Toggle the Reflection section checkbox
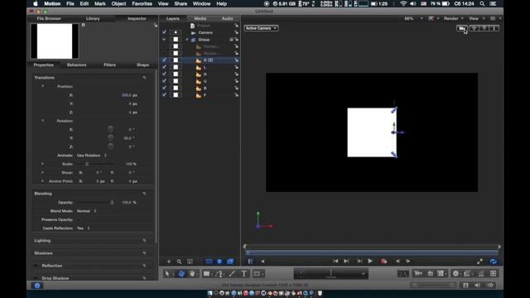The height and width of the screenshot is (298, 530). coord(36,266)
